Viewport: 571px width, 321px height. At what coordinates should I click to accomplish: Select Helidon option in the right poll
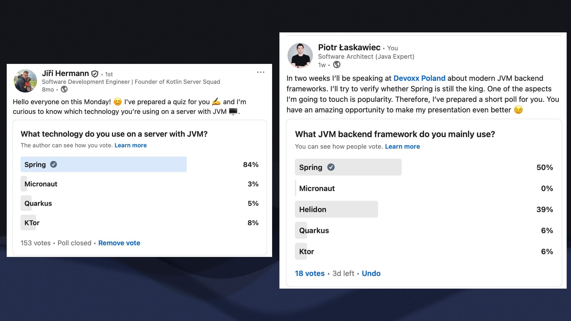click(424, 209)
